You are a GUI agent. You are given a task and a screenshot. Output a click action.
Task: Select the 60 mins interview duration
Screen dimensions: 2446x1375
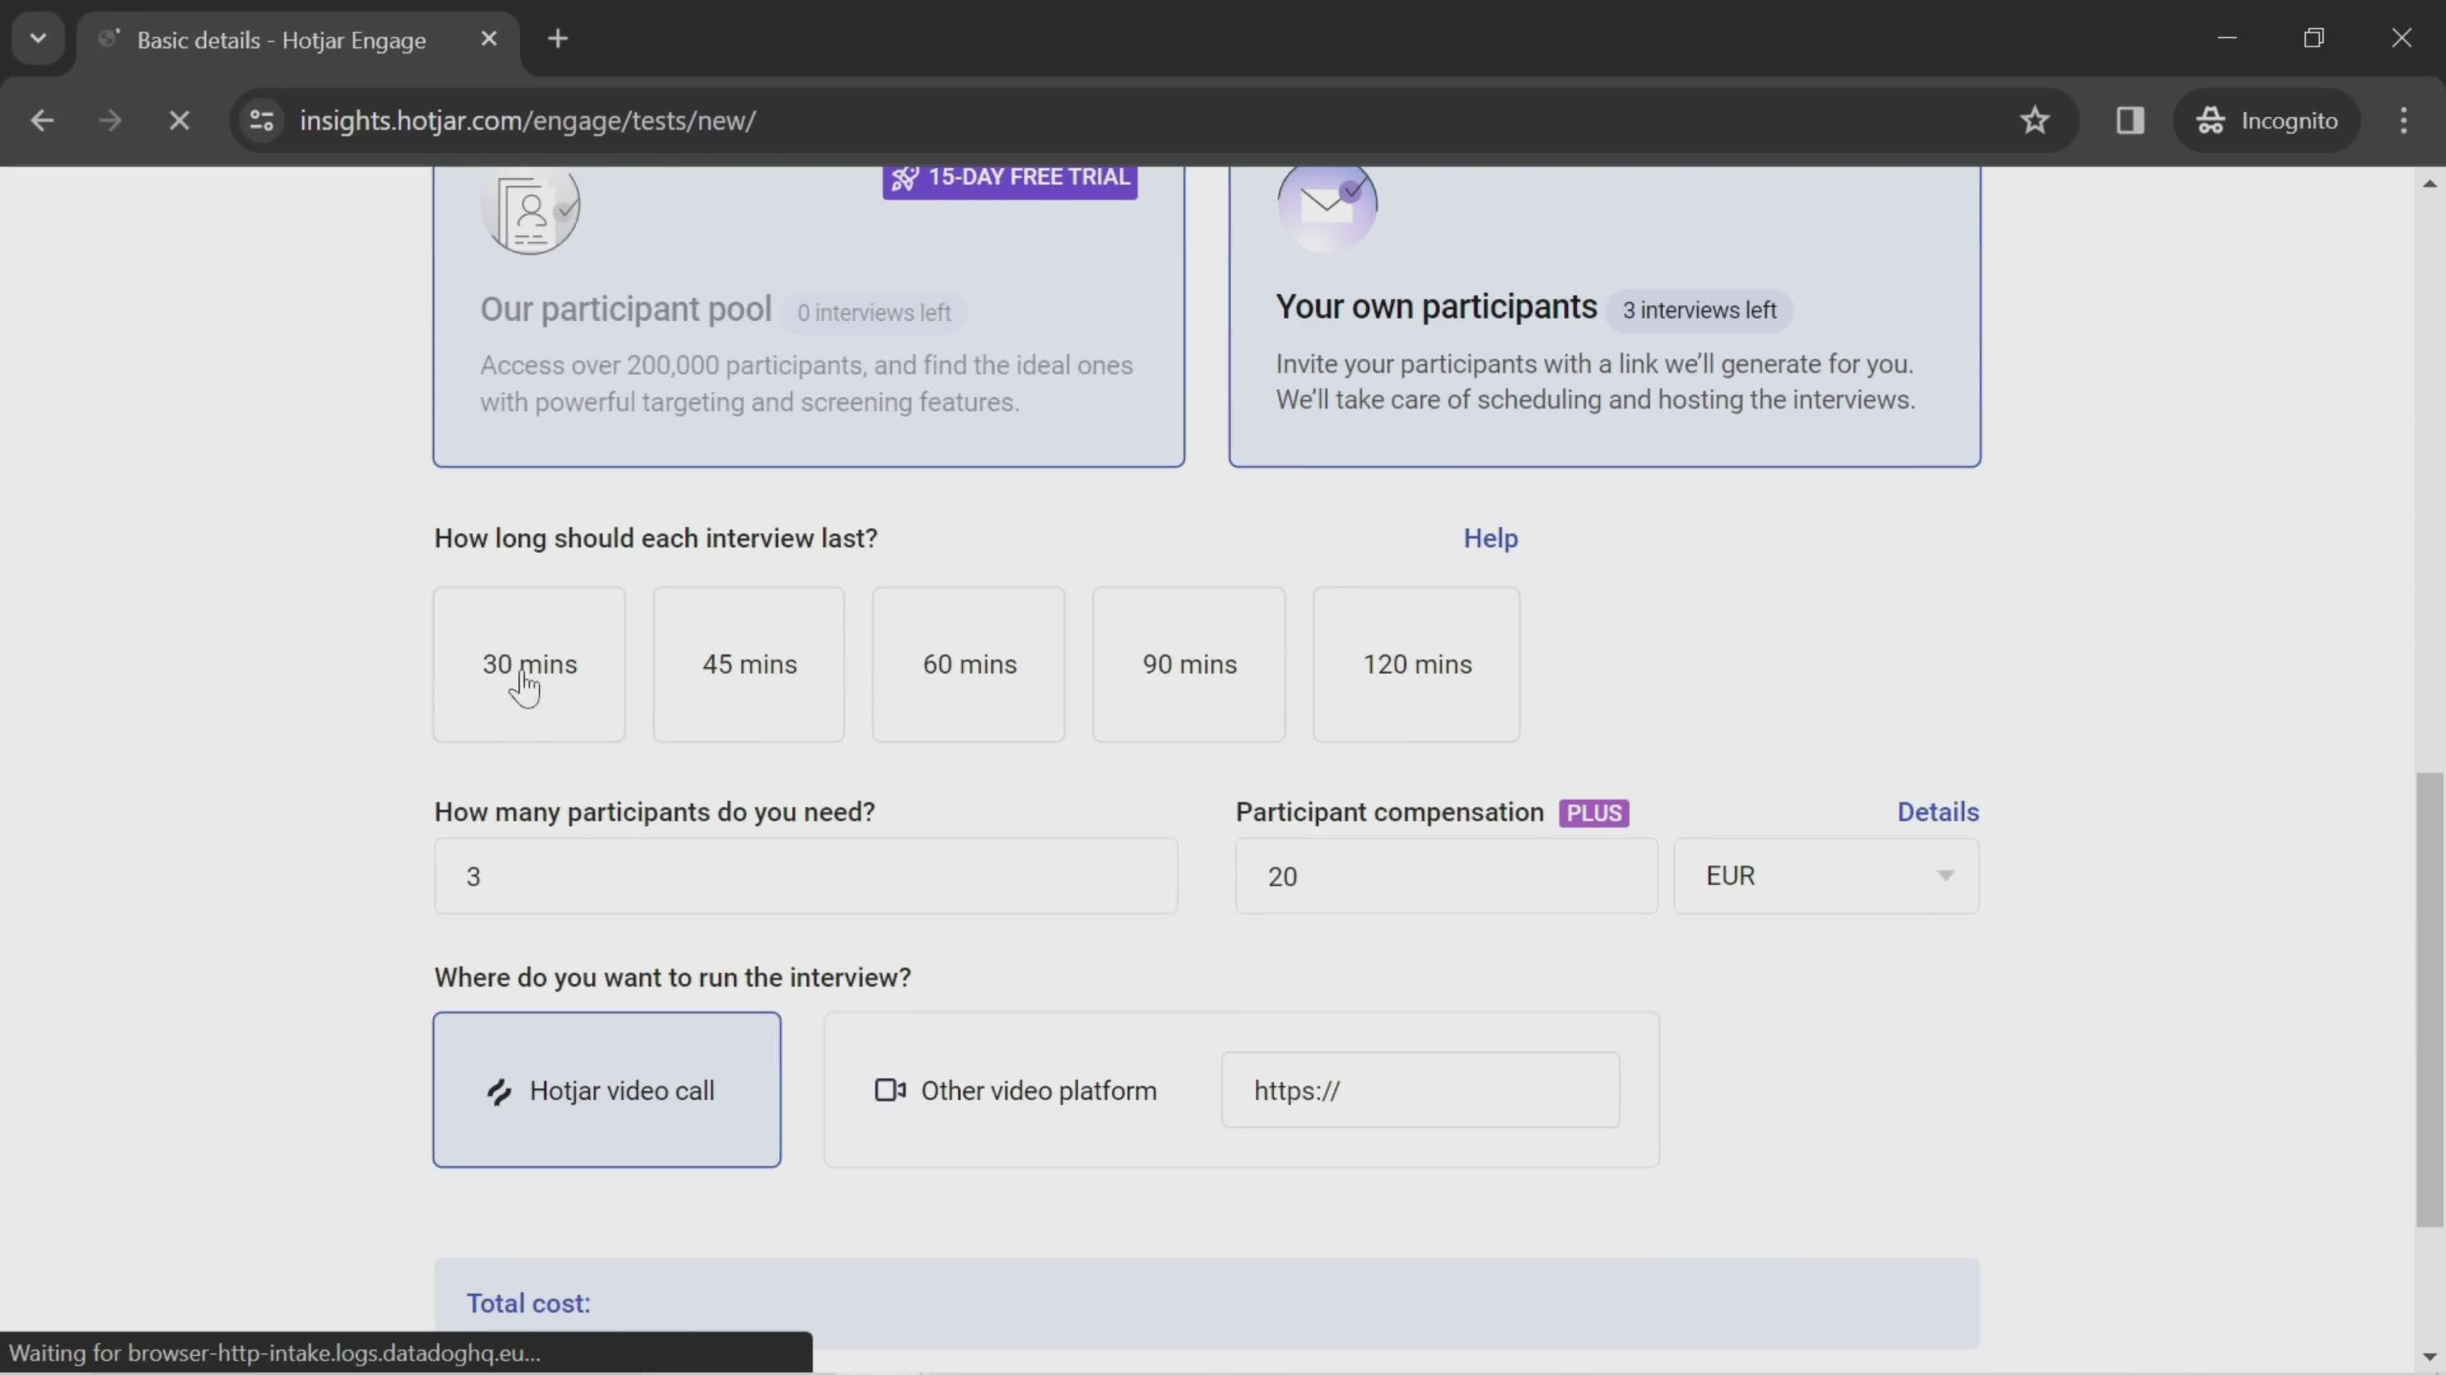pyautogui.click(x=971, y=663)
